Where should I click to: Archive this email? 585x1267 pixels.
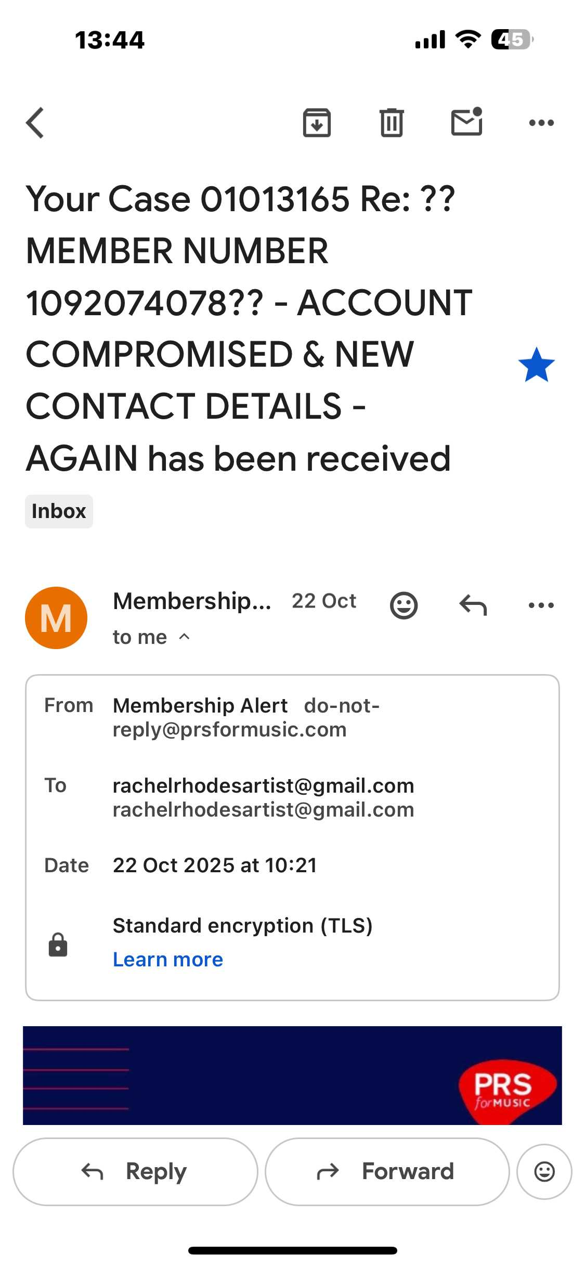tap(317, 123)
